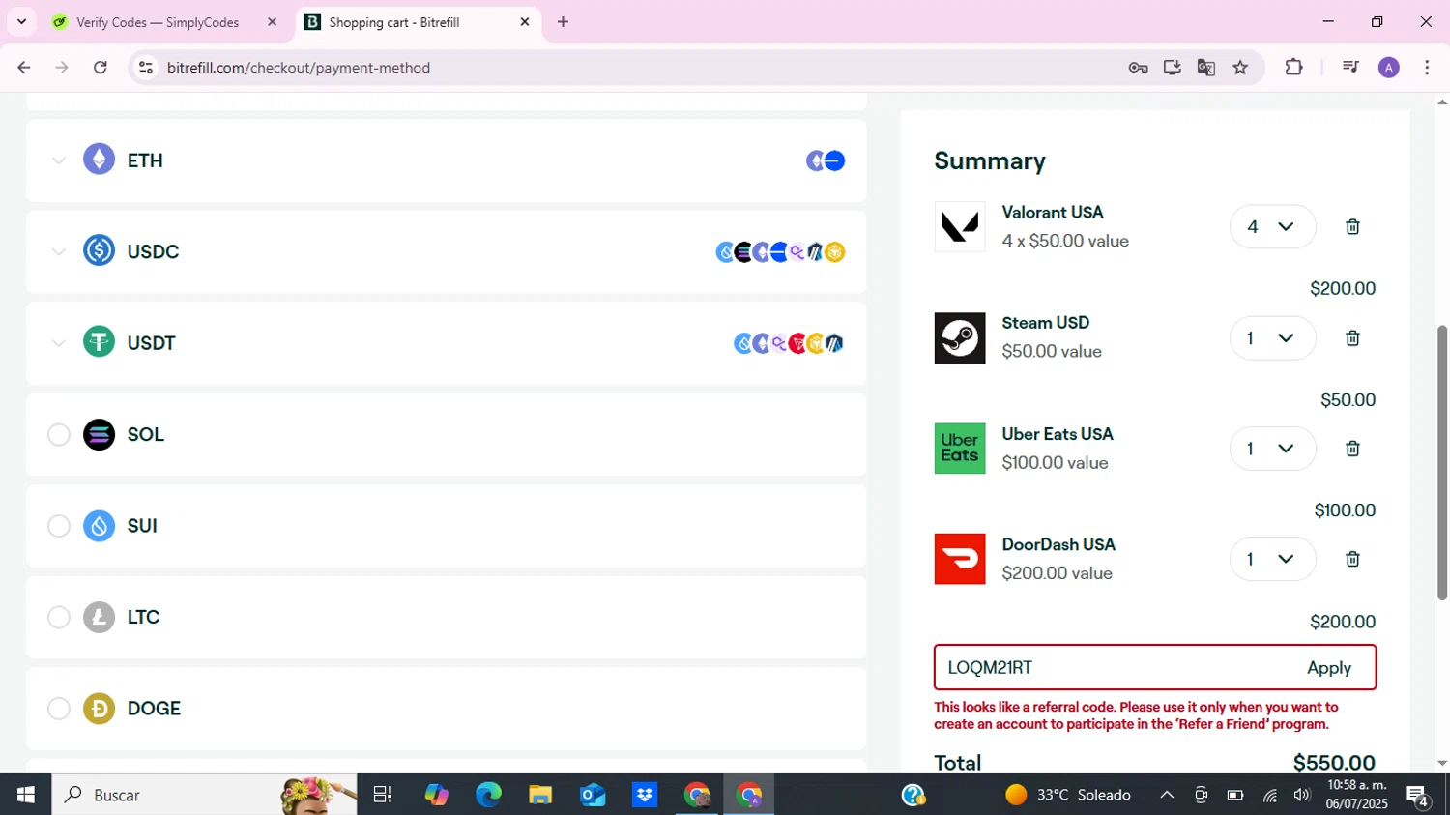
Task: Open Valorant USA quantity dropdown
Action: (1272, 227)
